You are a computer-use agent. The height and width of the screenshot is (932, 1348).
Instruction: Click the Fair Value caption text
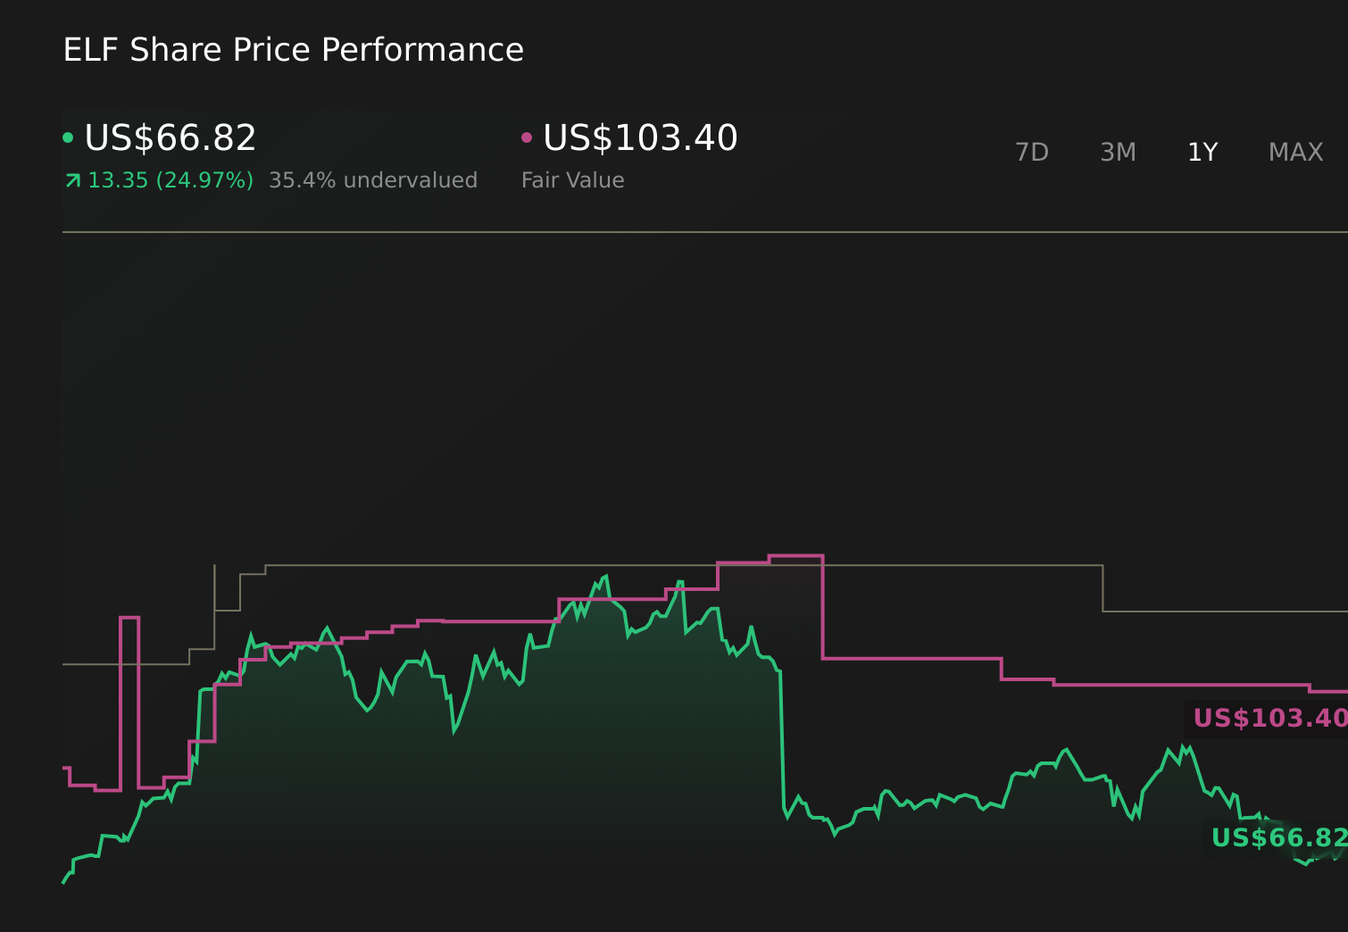[x=572, y=179]
